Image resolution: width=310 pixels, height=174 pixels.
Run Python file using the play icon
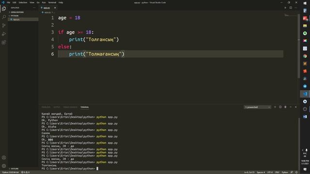(x=285, y=8)
